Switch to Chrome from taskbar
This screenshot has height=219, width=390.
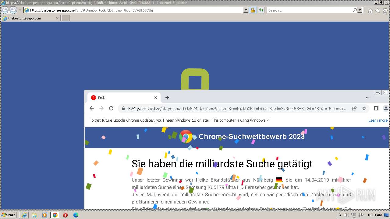click(x=55, y=215)
